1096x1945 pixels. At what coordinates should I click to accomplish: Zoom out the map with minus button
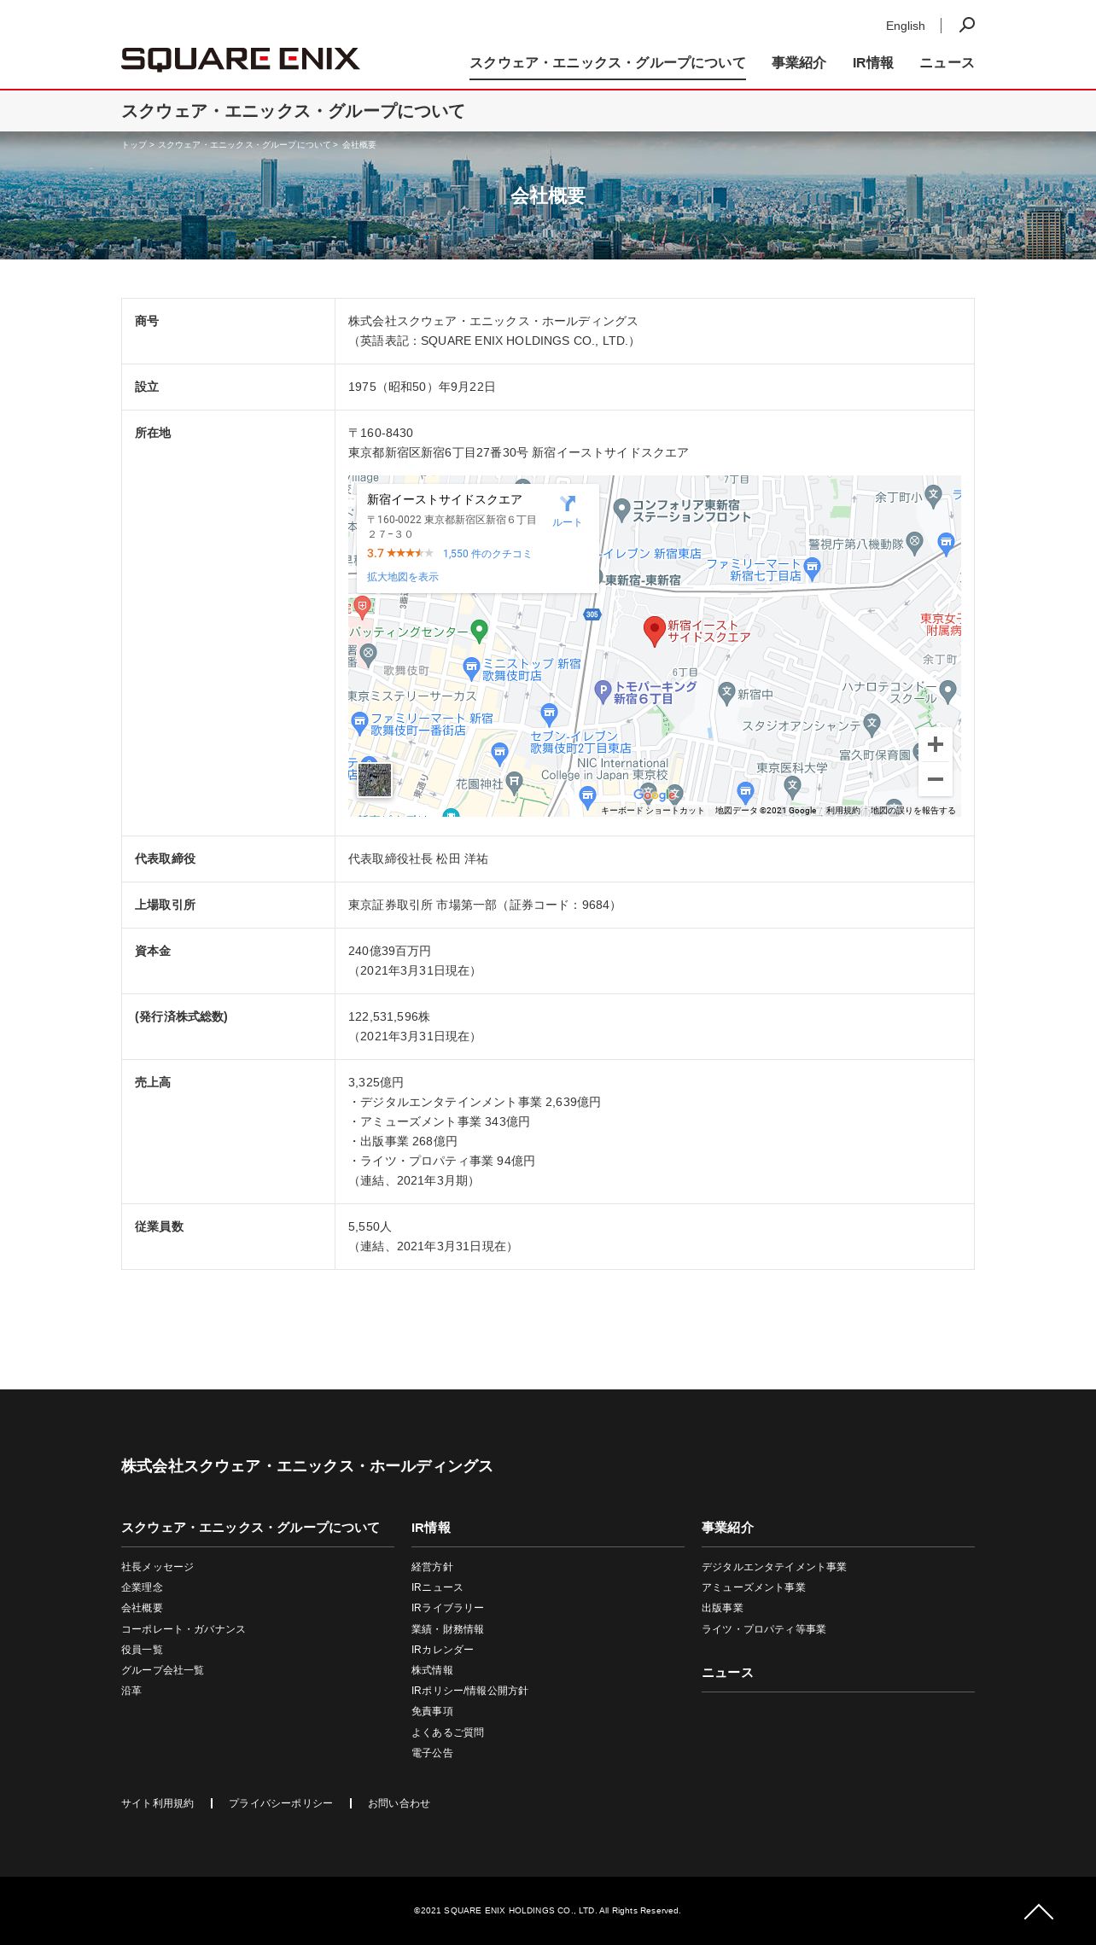936,779
